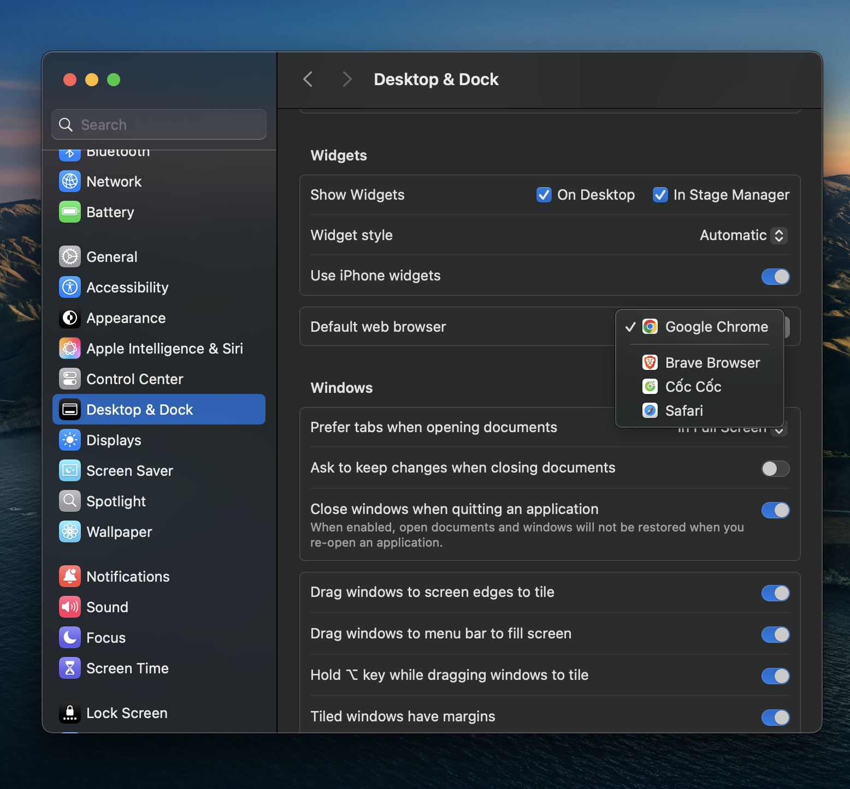The width and height of the screenshot is (850, 789).
Task: Click the Focus moon icon
Action: tap(70, 637)
